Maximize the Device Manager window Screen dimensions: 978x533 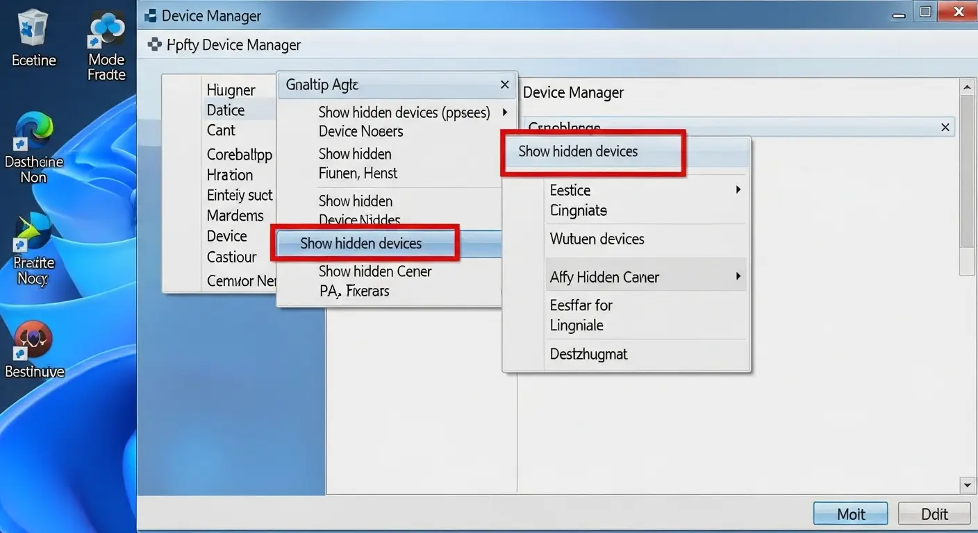tap(925, 11)
